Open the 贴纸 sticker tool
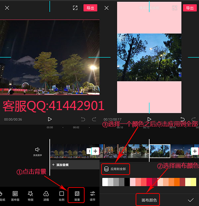Image resolution: width=199 pixels, height=206 pixels. (x=2, y=196)
